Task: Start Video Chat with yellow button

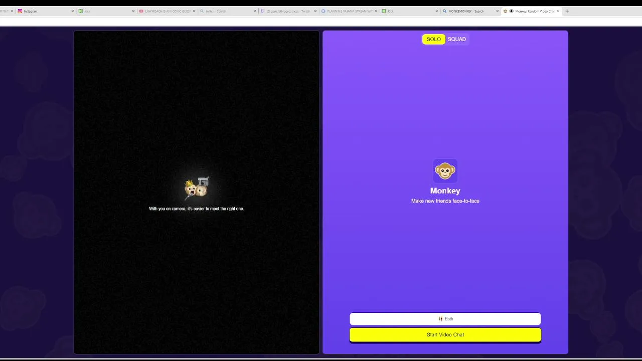Action: [x=445, y=335]
